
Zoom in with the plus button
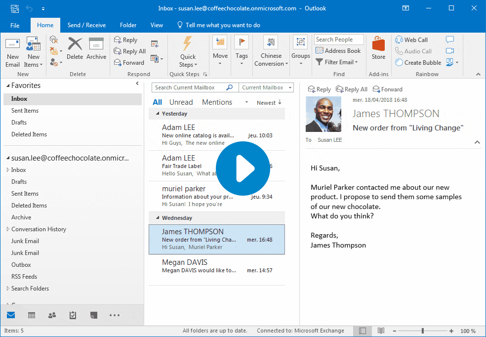click(451, 331)
